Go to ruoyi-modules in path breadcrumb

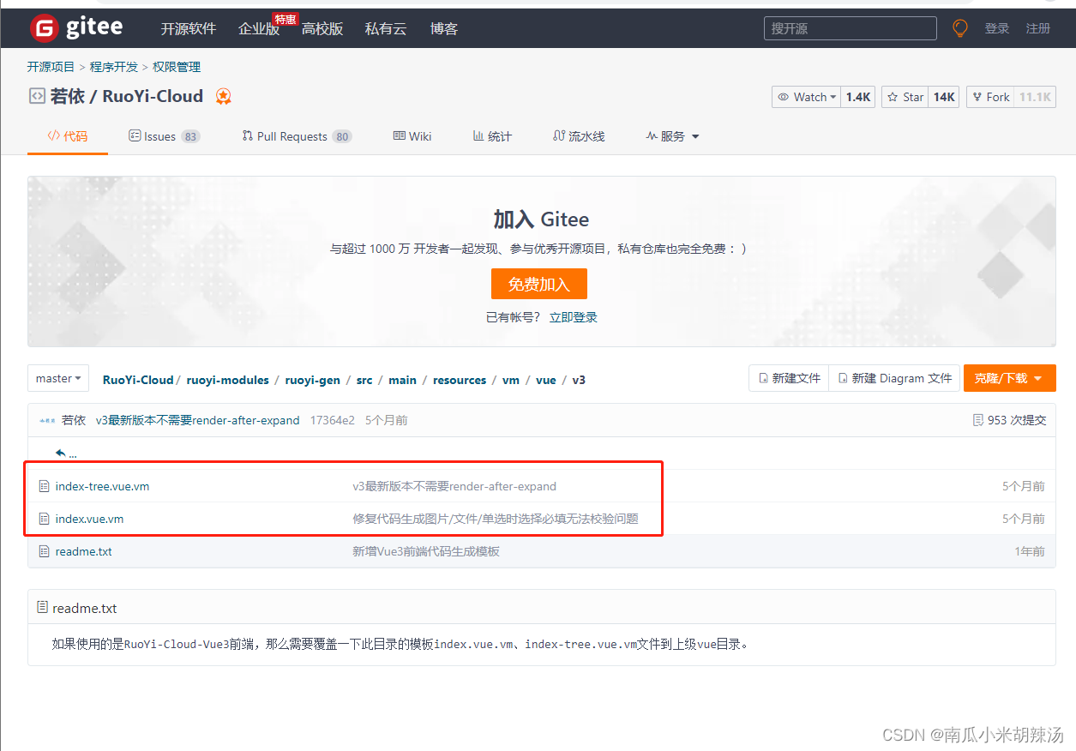227,380
